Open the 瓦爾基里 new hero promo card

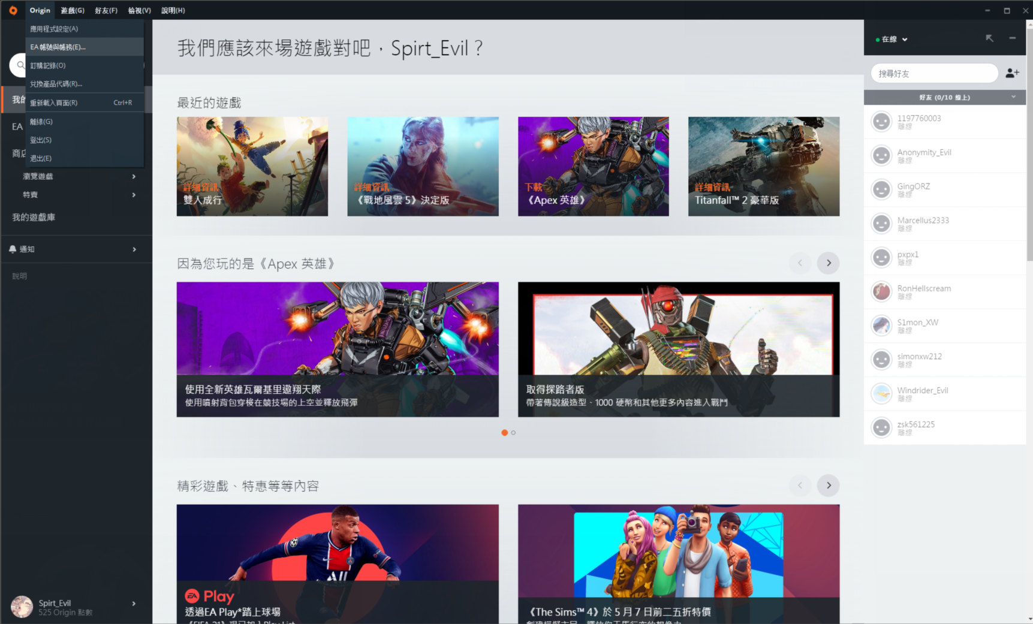pyautogui.click(x=338, y=349)
